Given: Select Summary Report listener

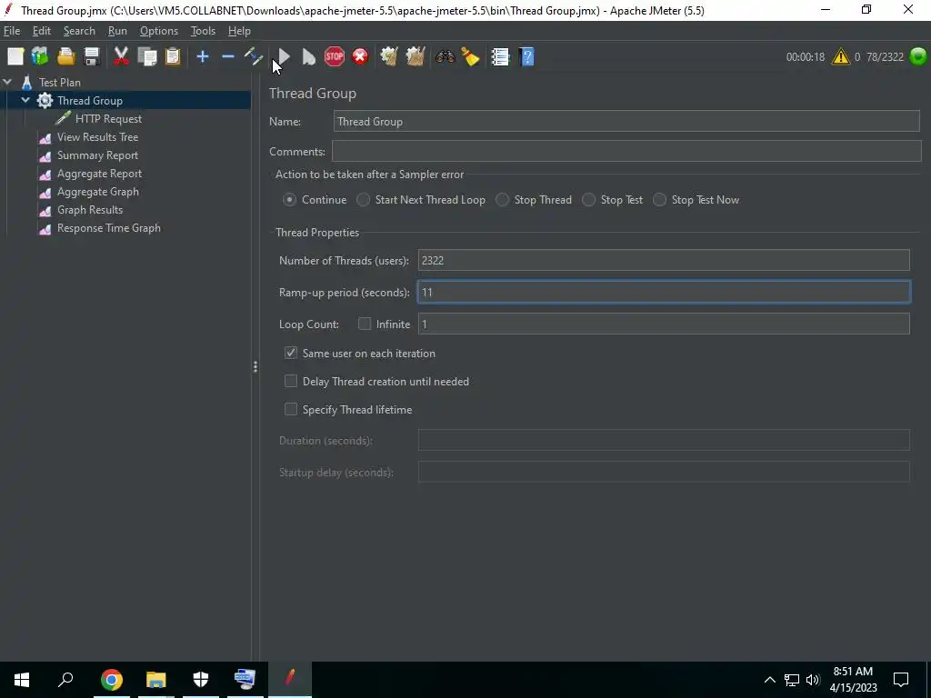Looking at the screenshot, I should click(97, 155).
